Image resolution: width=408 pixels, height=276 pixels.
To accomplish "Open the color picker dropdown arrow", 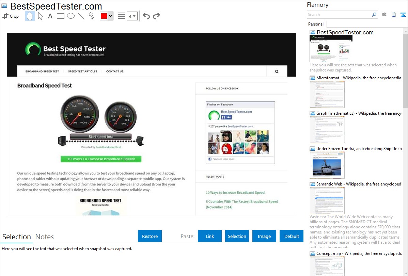I will 111,16.
